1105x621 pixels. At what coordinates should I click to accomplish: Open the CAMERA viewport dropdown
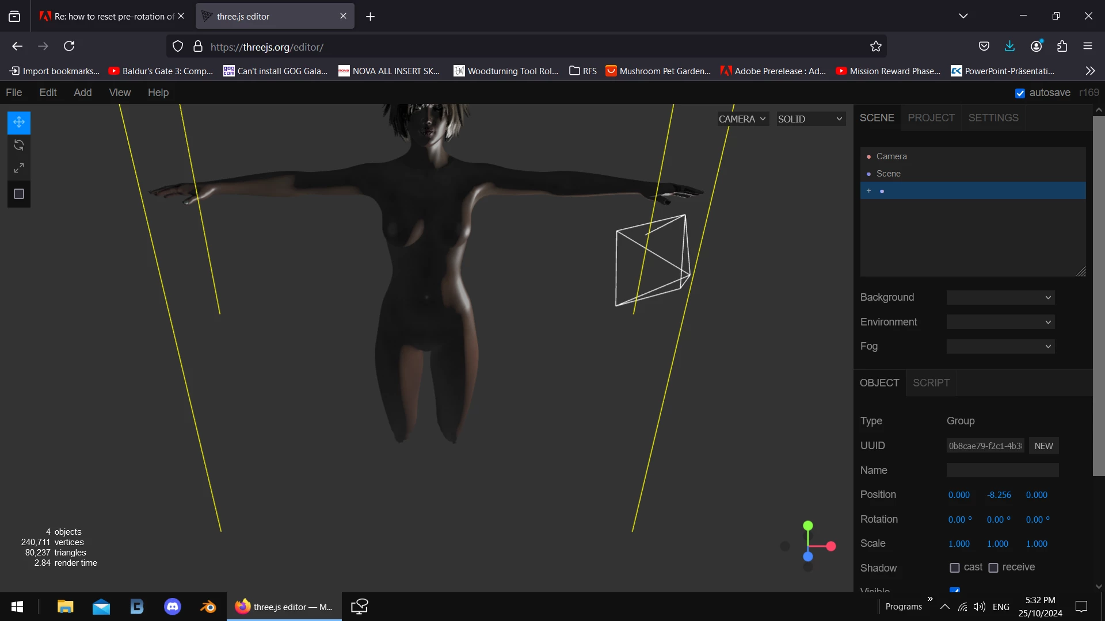(x=742, y=119)
